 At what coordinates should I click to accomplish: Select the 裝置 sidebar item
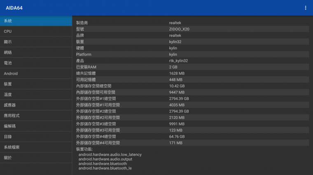coord(36,84)
